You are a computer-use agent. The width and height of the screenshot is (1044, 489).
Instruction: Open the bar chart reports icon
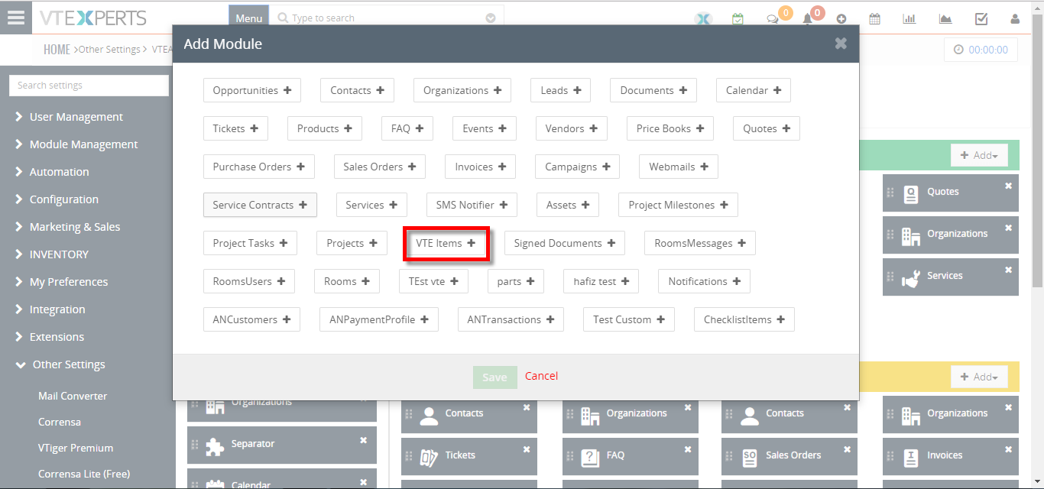(x=909, y=19)
